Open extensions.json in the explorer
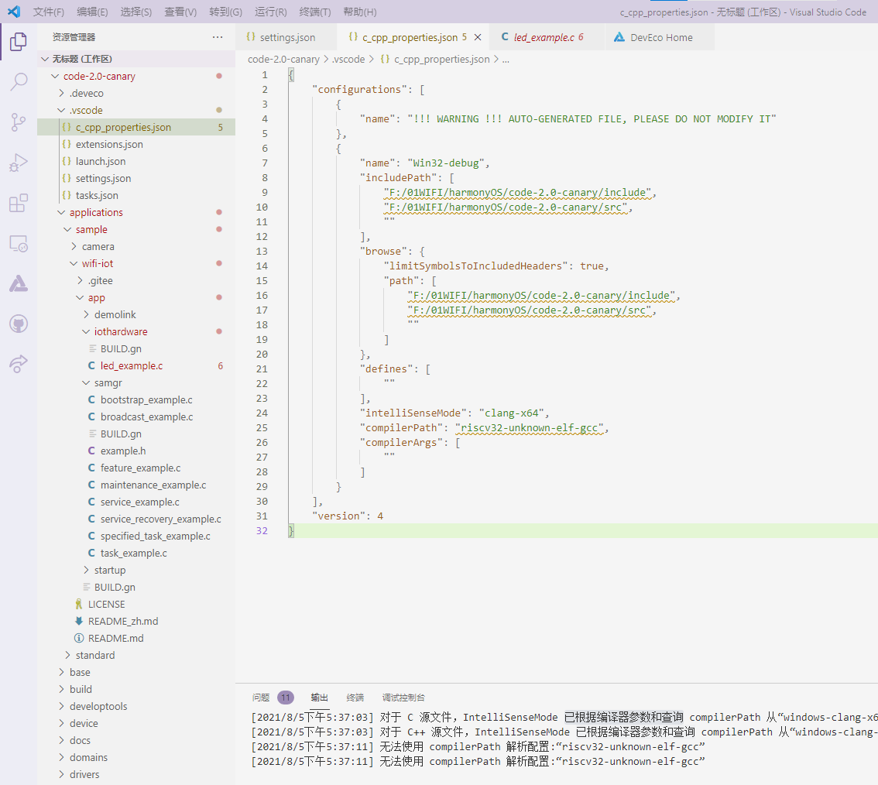This screenshot has width=878, height=785. 136,145
